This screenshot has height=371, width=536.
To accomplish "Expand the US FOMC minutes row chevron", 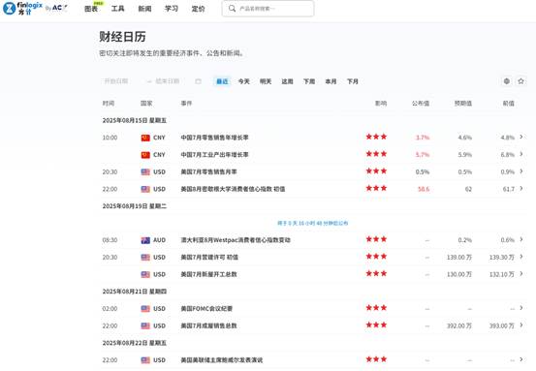I will (521, 308).
